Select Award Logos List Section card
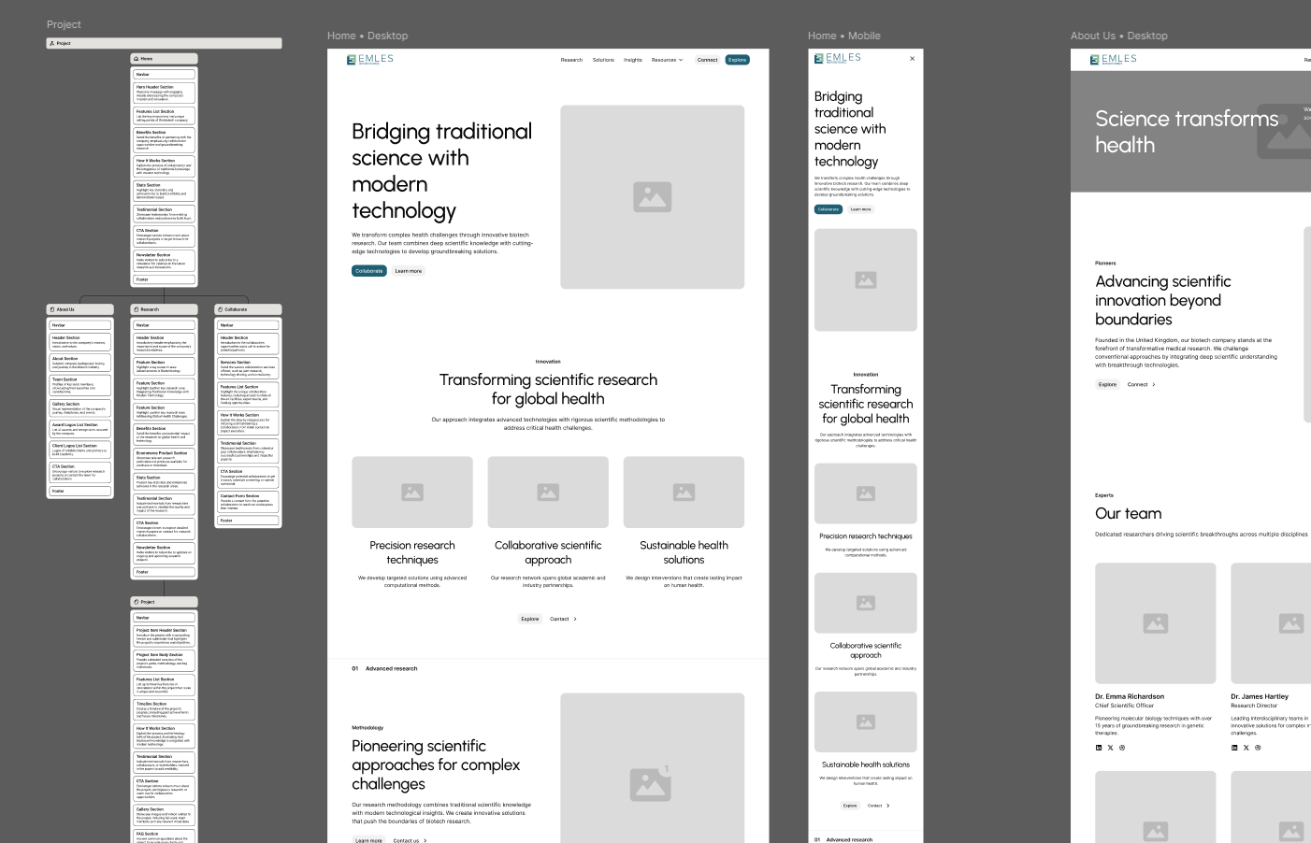This screenshot has height=843, width=1311. pos(79,429)
